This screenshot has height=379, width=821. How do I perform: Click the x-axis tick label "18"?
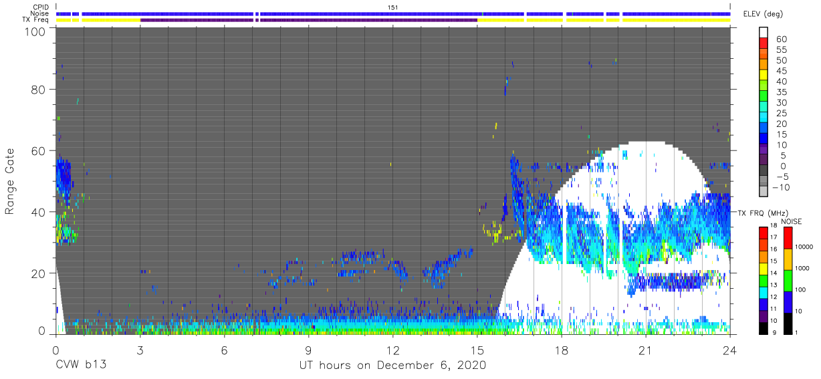(x=561, y=349)
